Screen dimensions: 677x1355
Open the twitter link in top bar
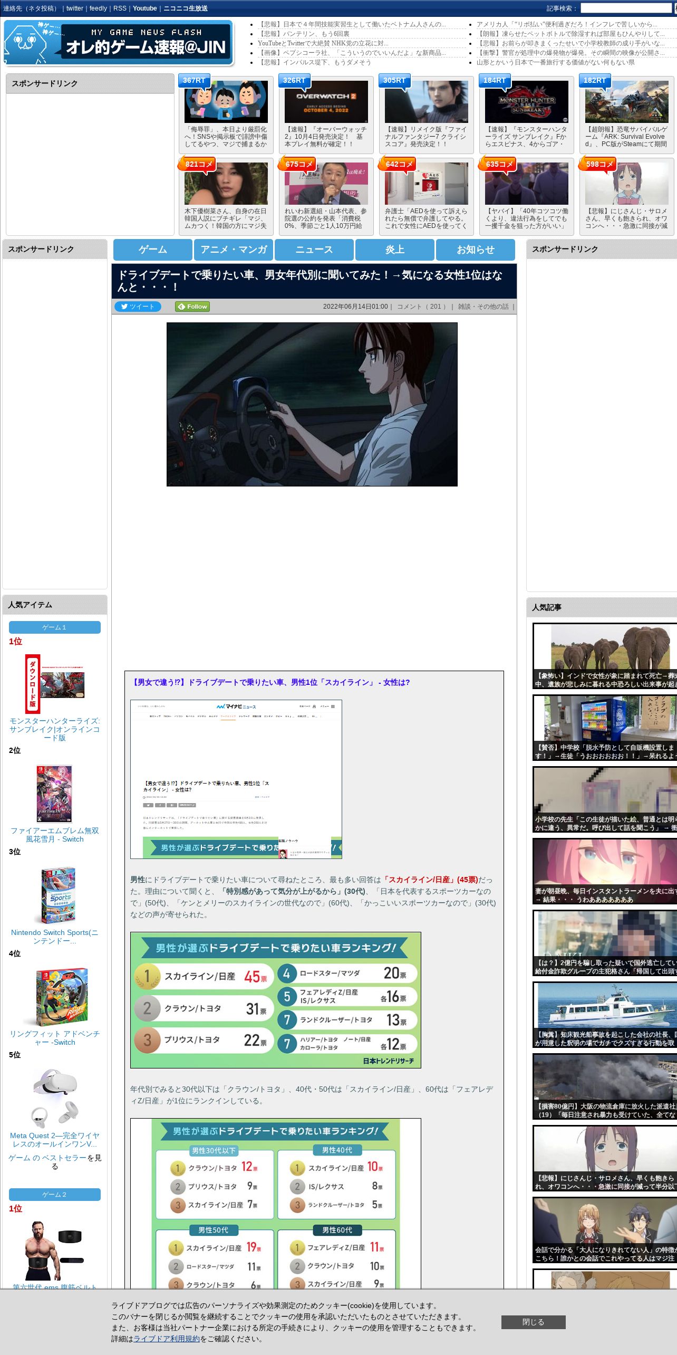(x=75, y=8)
